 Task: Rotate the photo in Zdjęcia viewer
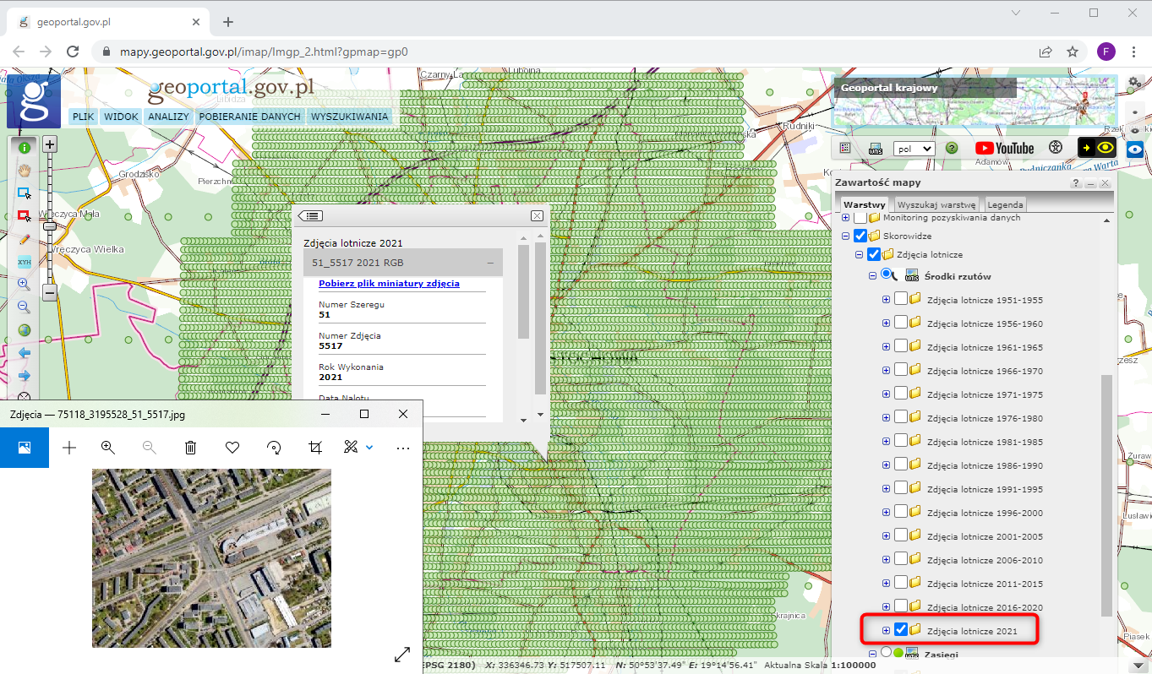[274, 448]
